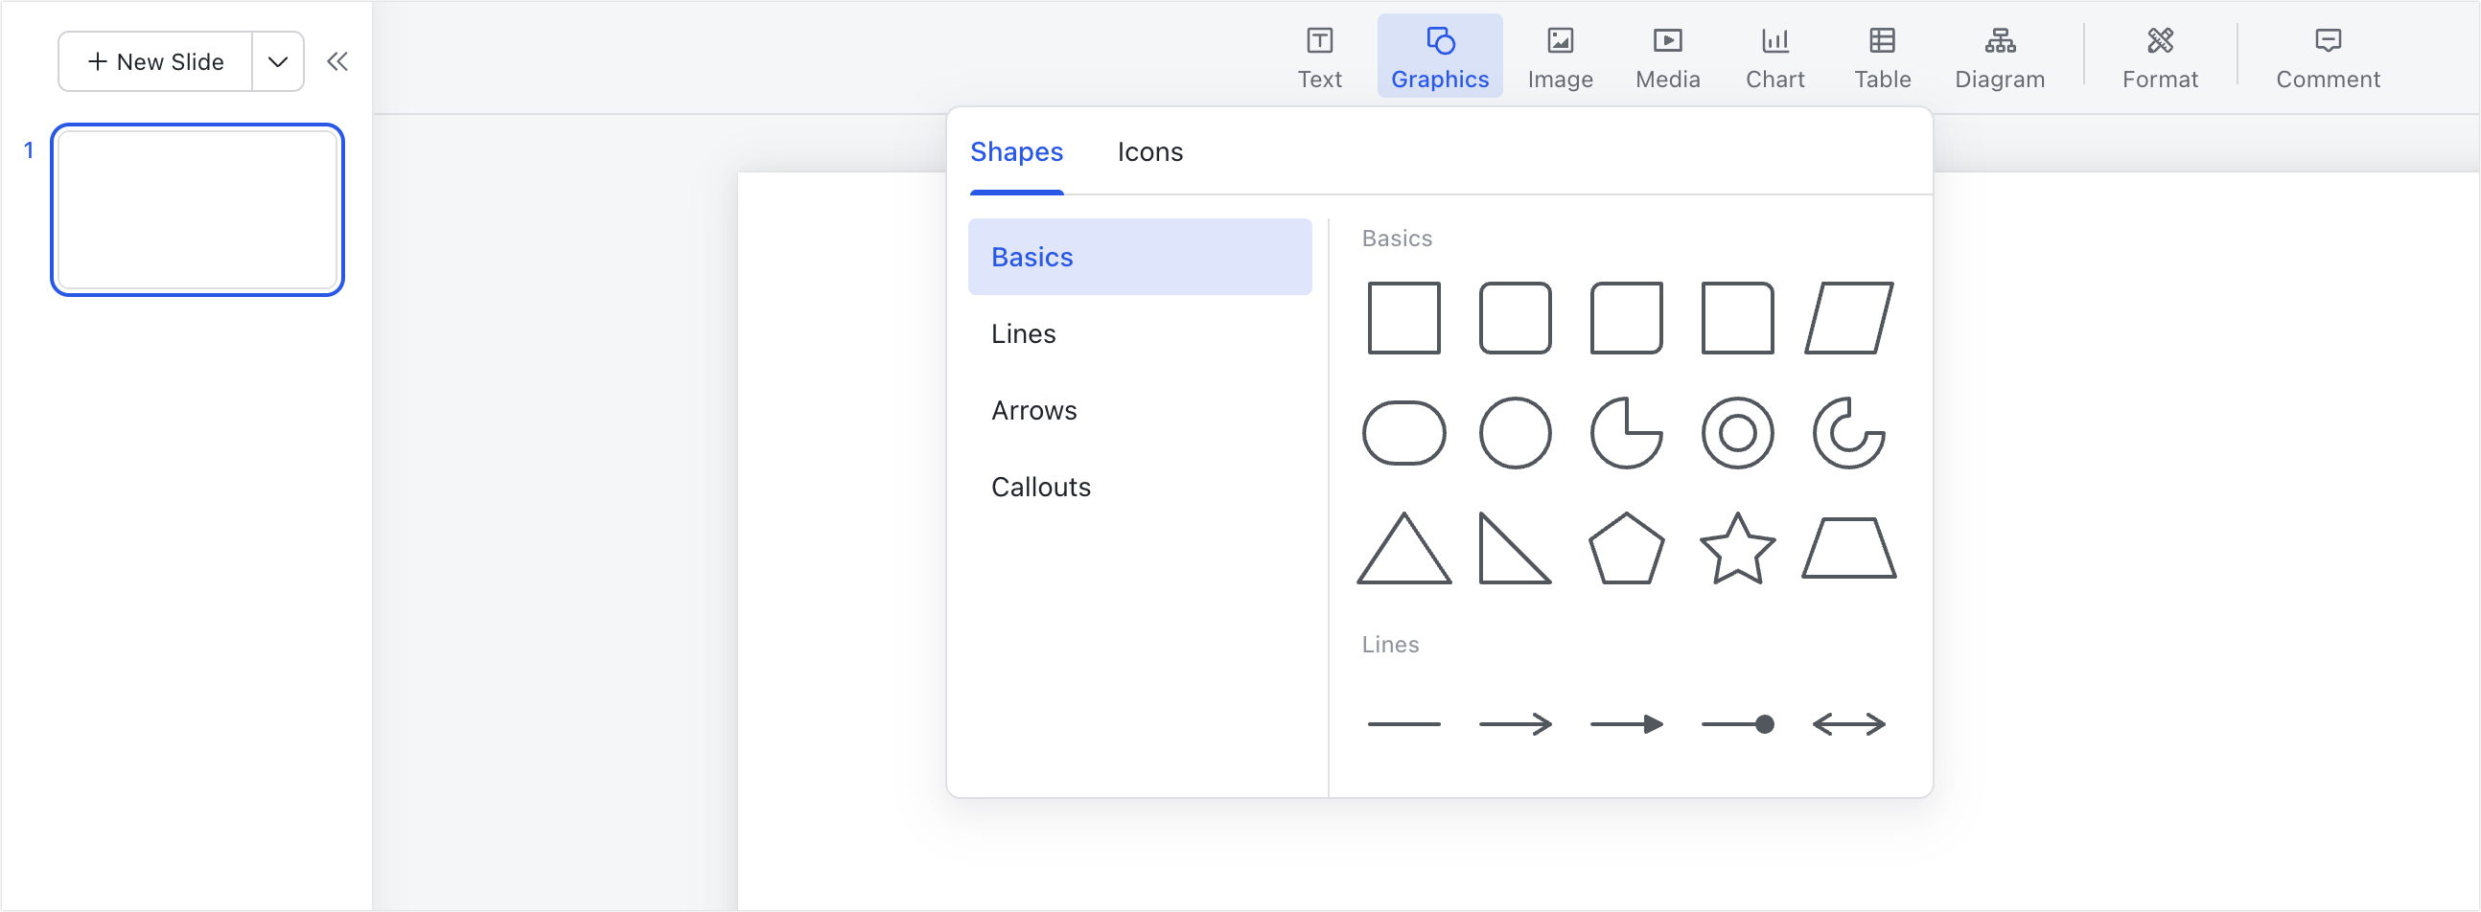This screenshot has width=2481, height=912.
Task: Insert the stadium pill shape
Action: pyautogui.click(x=1403, y=433)
